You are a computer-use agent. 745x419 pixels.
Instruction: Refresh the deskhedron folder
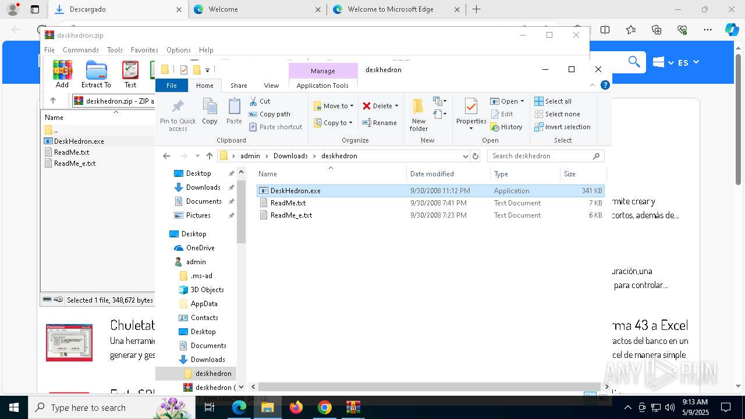tap(476, 156)
